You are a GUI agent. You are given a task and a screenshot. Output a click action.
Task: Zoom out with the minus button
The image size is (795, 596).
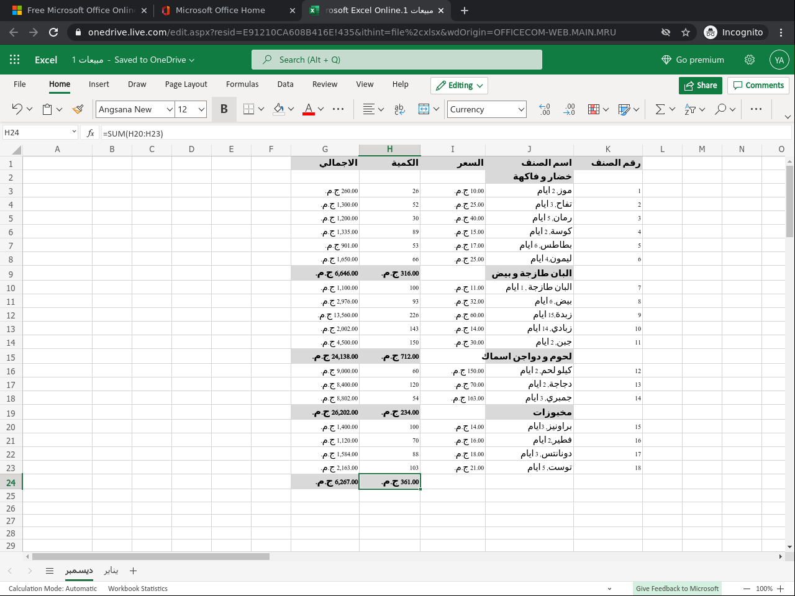747,589
